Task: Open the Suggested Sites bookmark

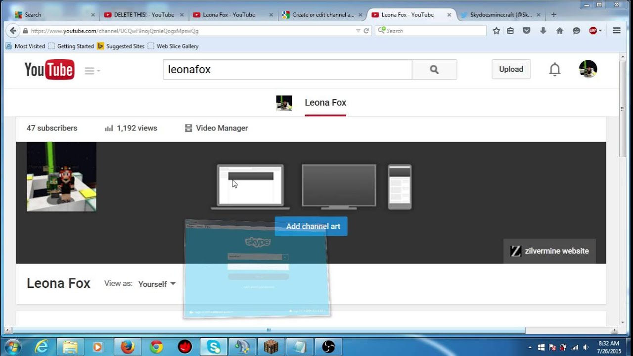Action: 121,46
